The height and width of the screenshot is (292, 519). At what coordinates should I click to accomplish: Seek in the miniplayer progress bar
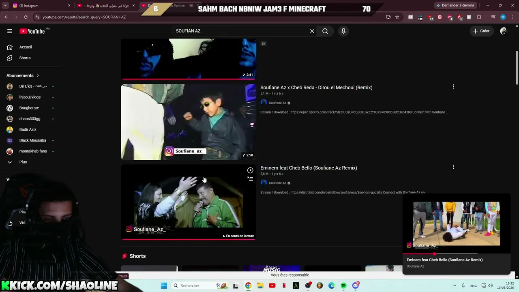[456, 254]
